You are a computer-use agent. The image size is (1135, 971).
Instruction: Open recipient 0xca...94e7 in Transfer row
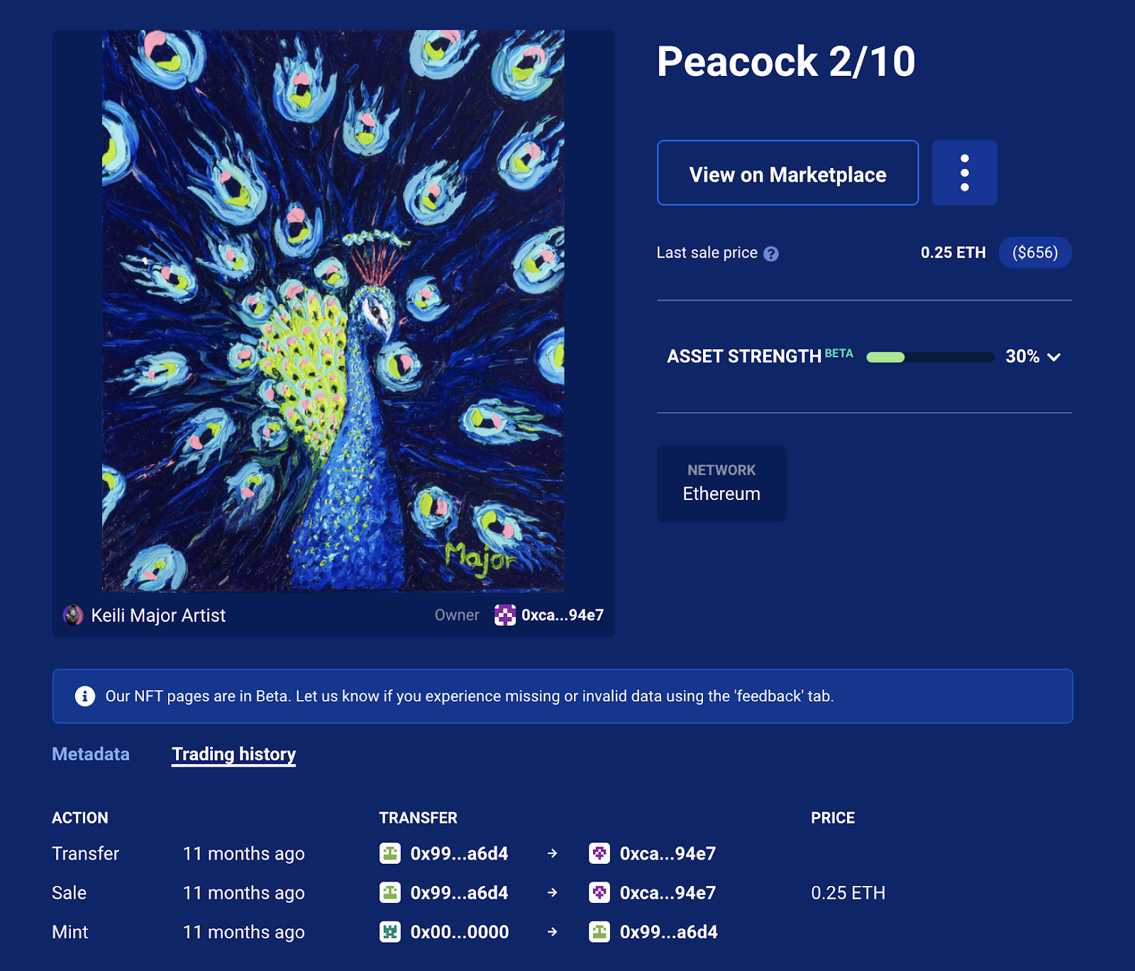click(668, 853)
